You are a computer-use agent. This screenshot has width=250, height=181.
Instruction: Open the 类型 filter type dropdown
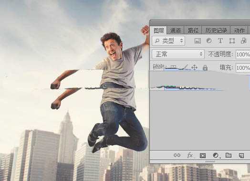click(168, 41)
